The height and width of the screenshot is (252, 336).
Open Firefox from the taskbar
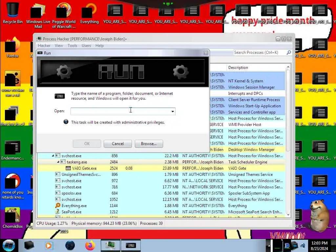[90, 245]
